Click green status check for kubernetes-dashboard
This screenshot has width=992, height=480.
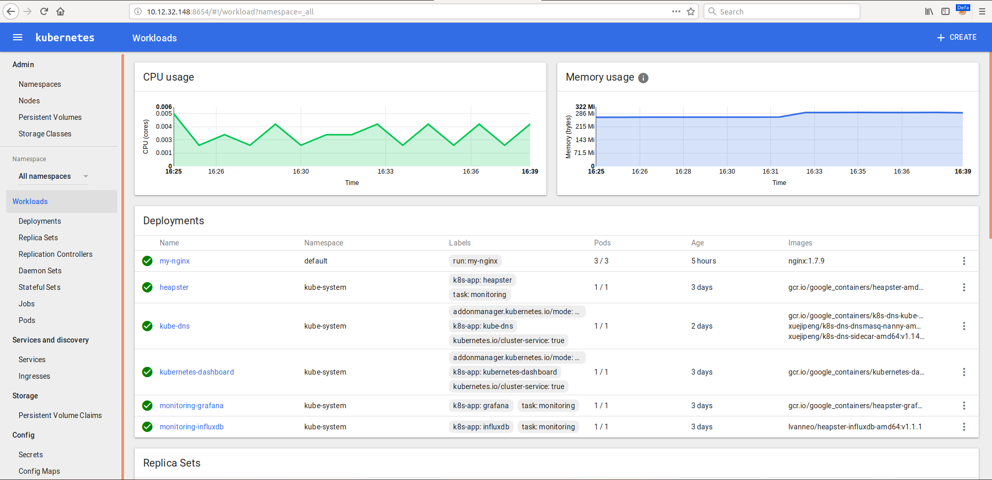coord(147,372)
